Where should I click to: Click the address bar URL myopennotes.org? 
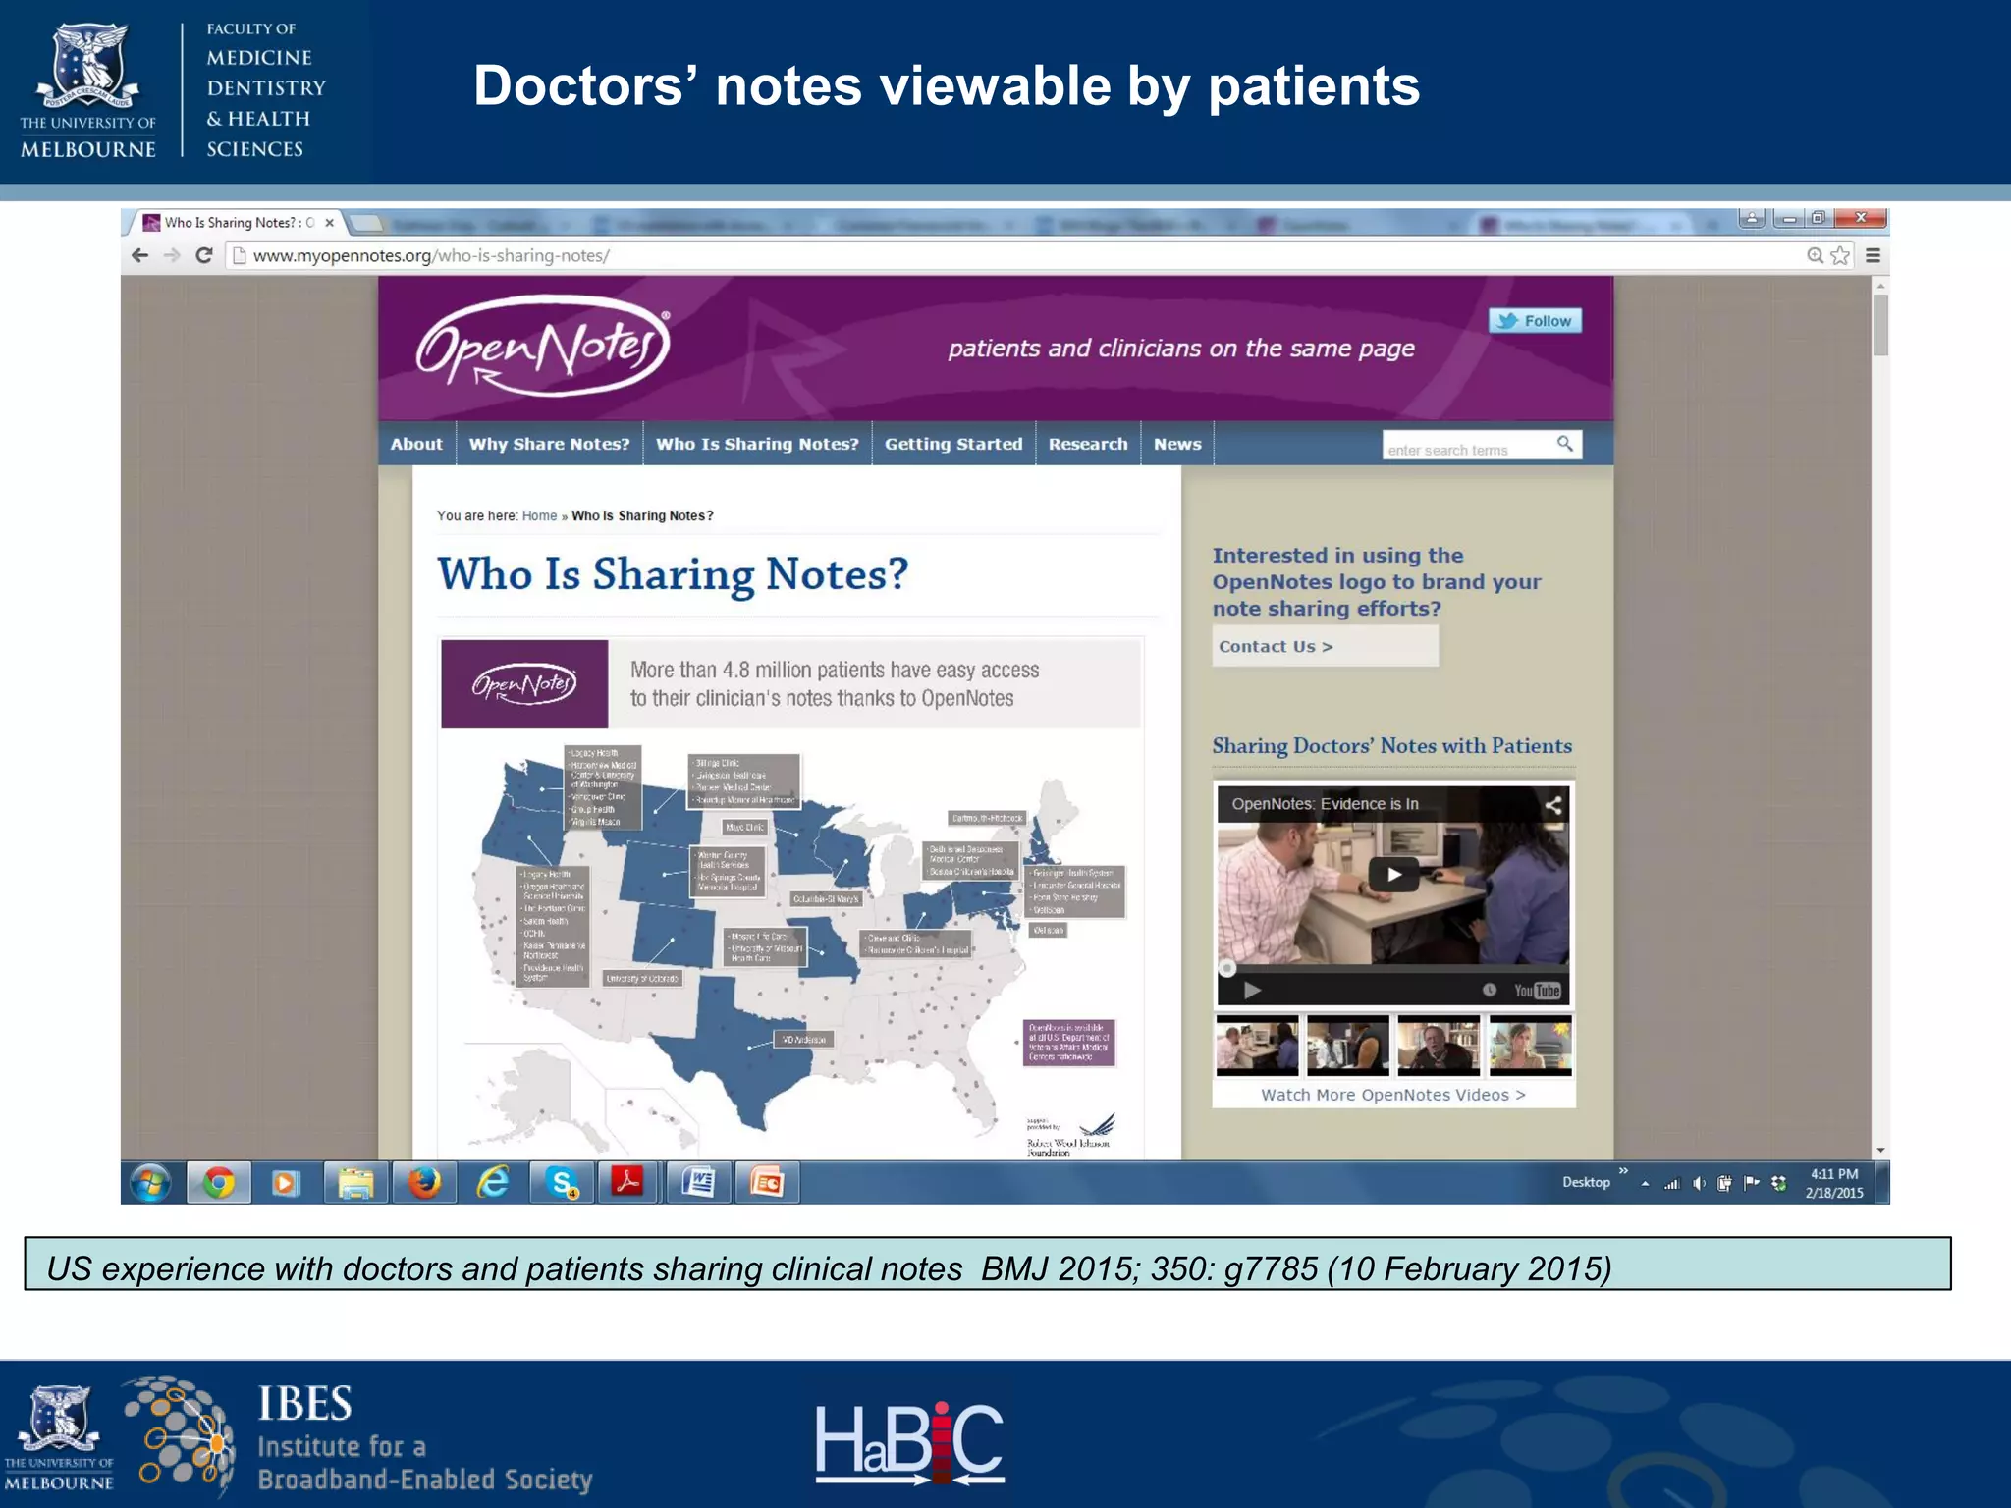click(431, 255)
